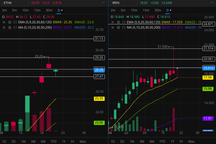Set IREN chart range to YTD
Image resolution: width=216 pixels, height=144 pixels.
point(162,142)
